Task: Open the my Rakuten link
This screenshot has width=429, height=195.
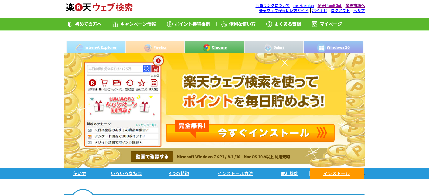Action: pyautogui.click(x=304, y=5)
